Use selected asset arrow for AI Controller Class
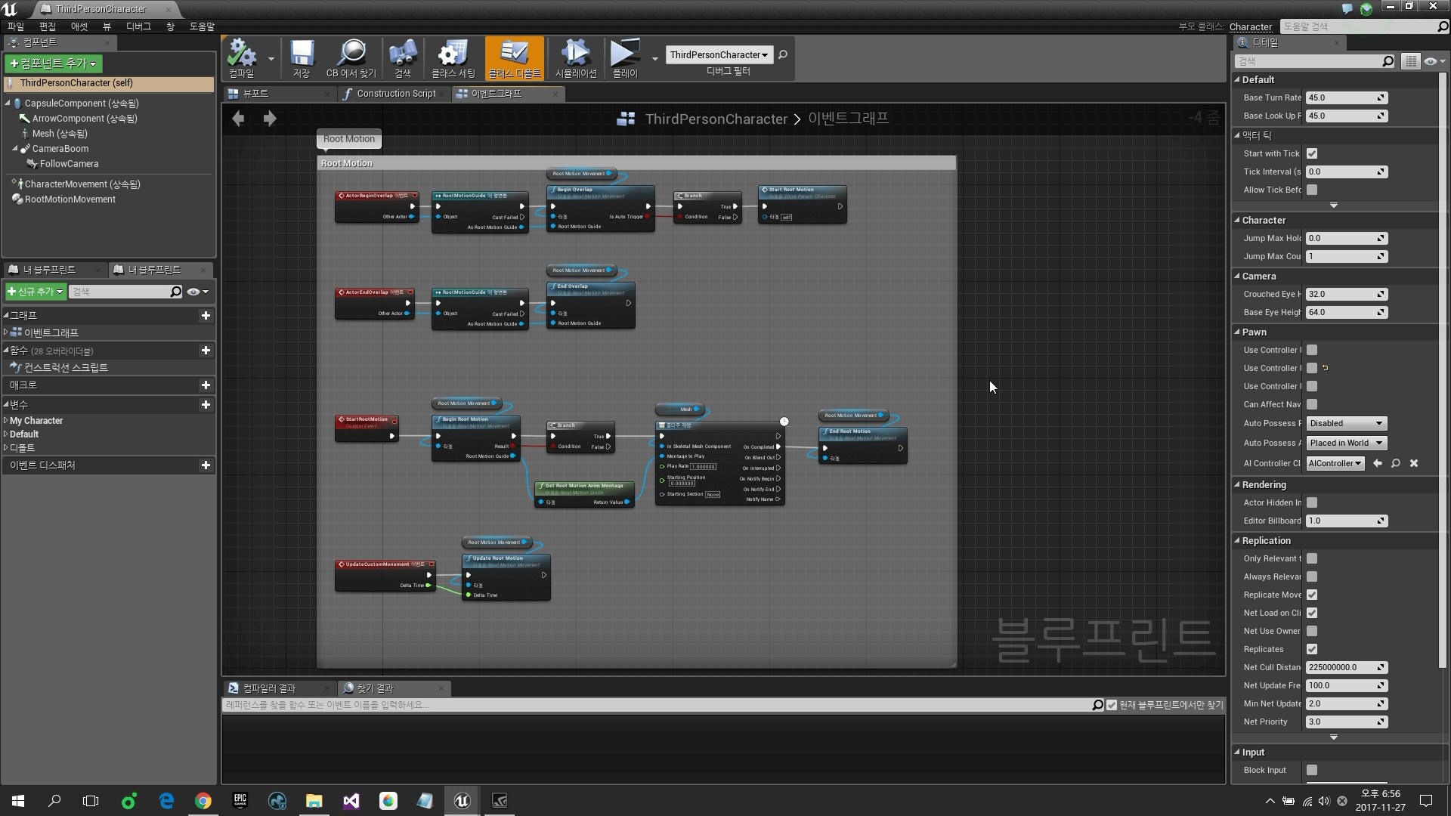This screenshot has width=1451, height=816. (1378, 463)
